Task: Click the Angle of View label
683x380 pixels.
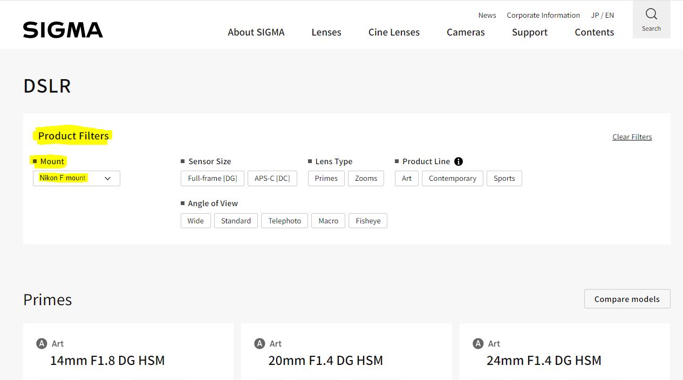Action: (x=213, y=203)
